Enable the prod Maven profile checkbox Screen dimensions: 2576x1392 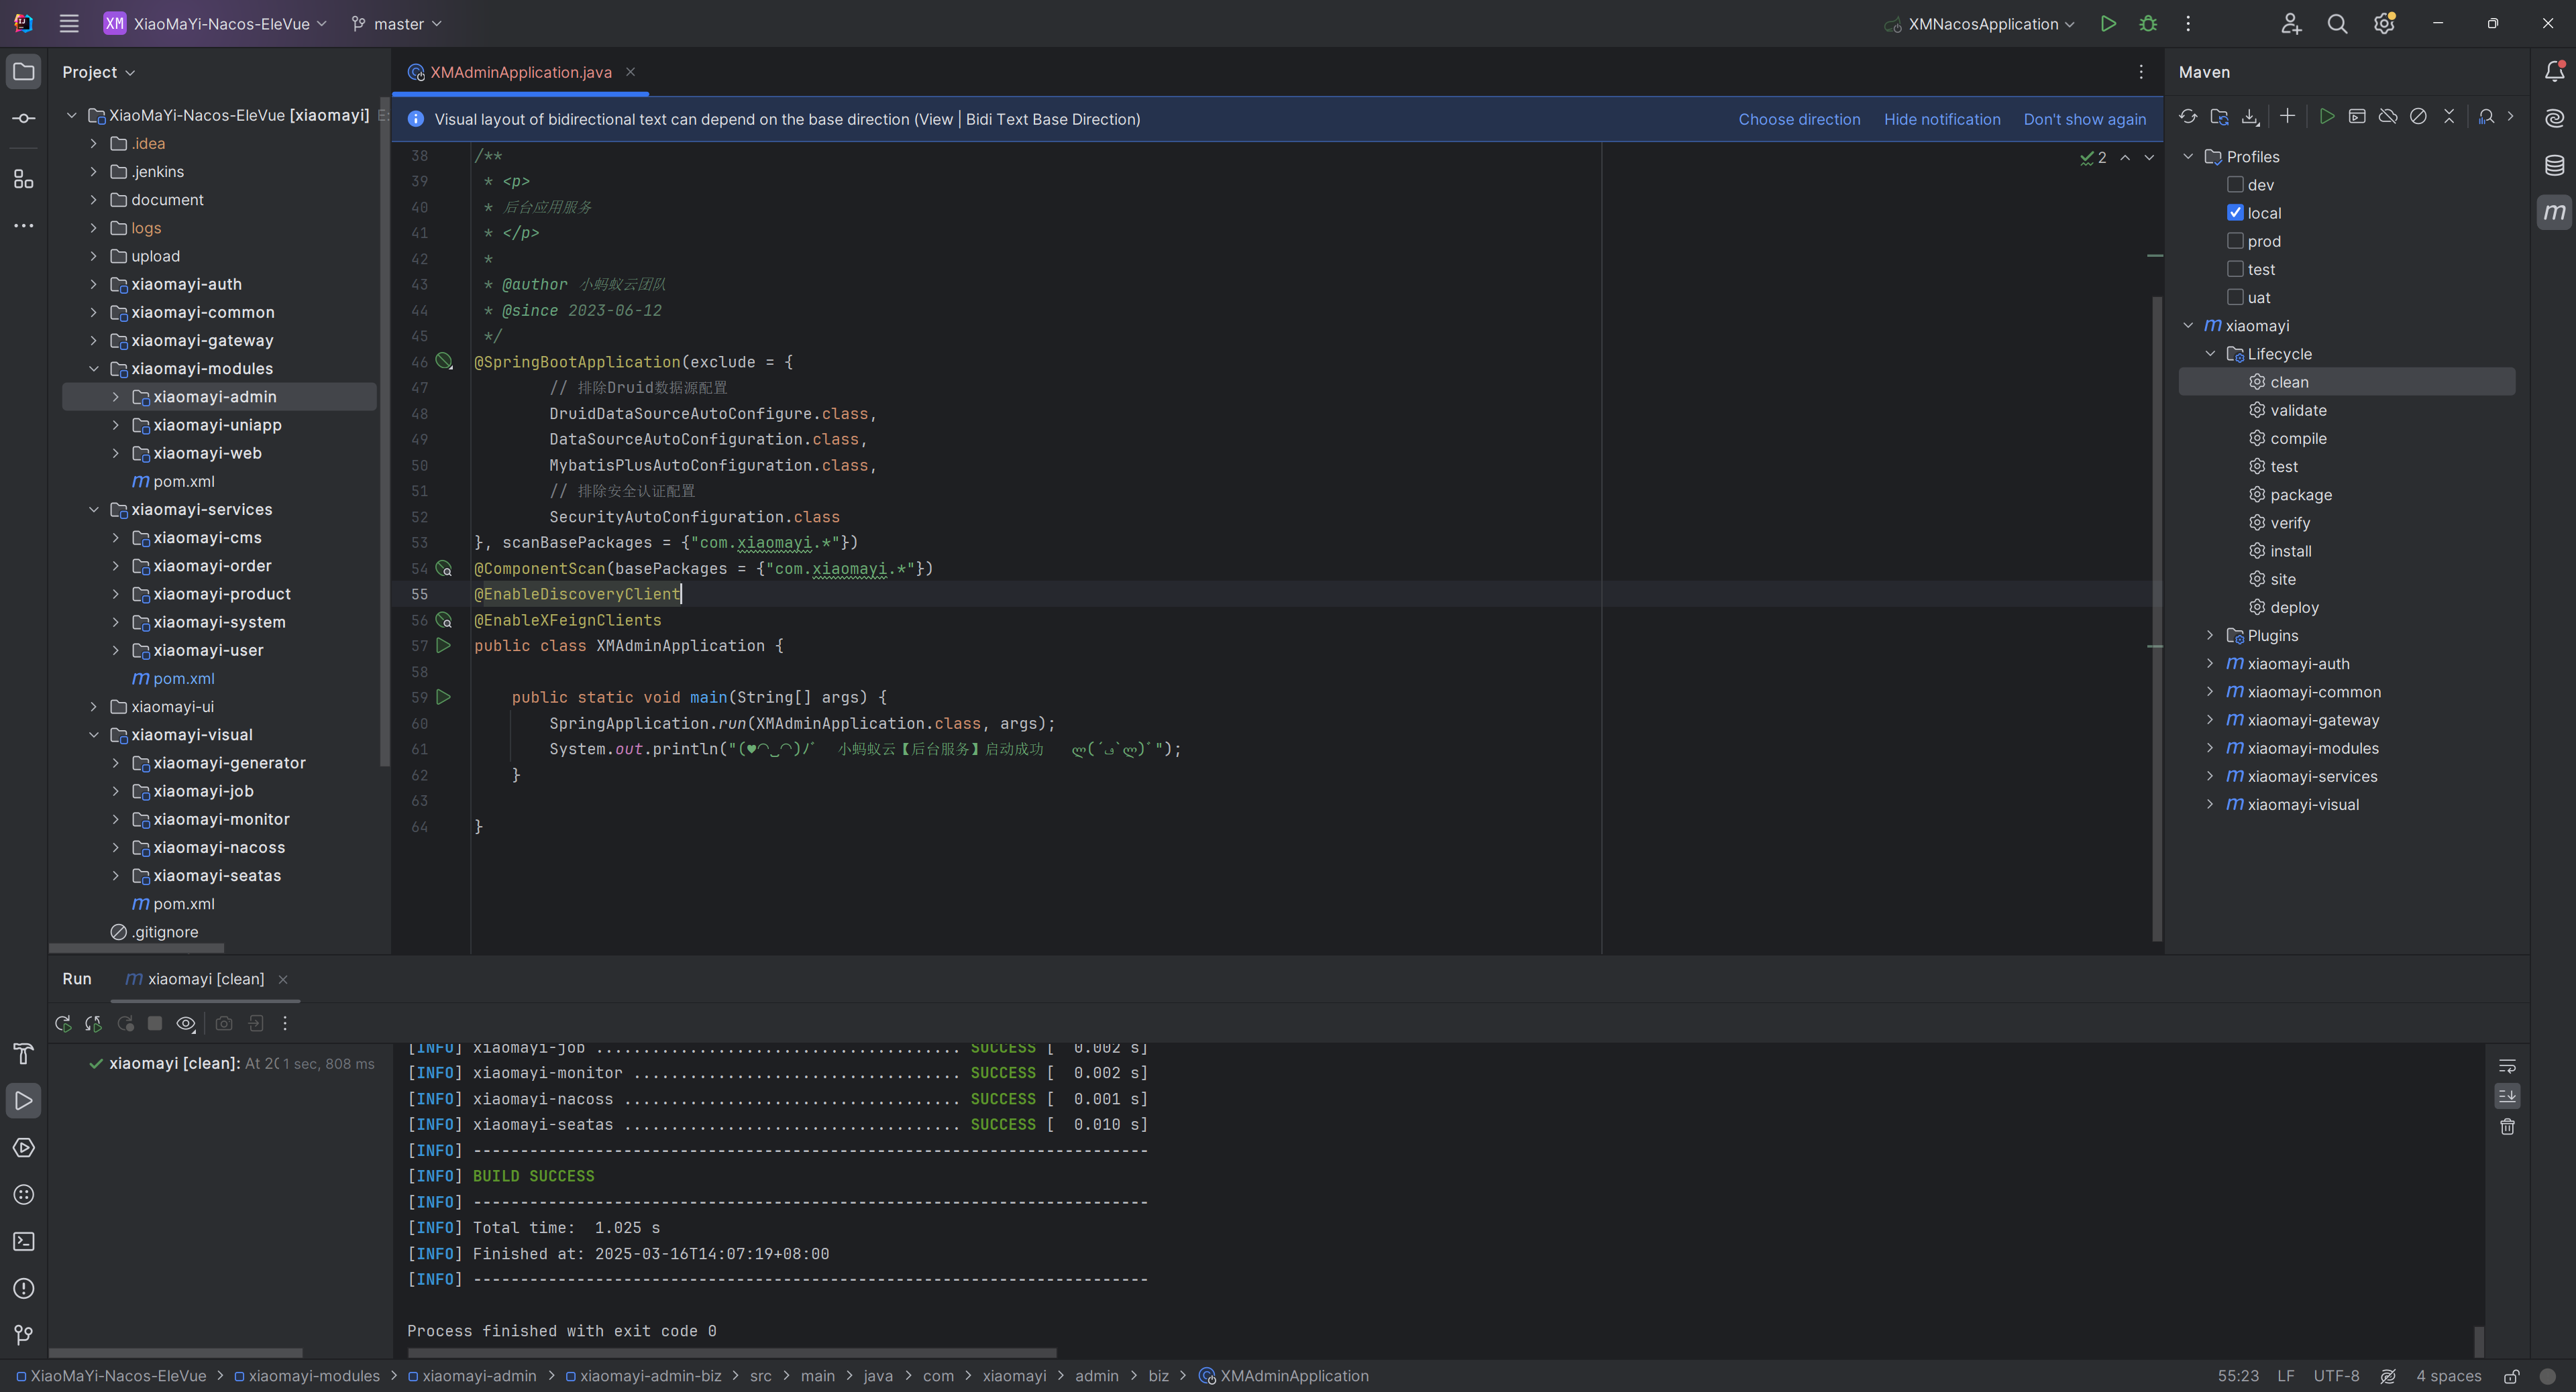coord(2235,241)
